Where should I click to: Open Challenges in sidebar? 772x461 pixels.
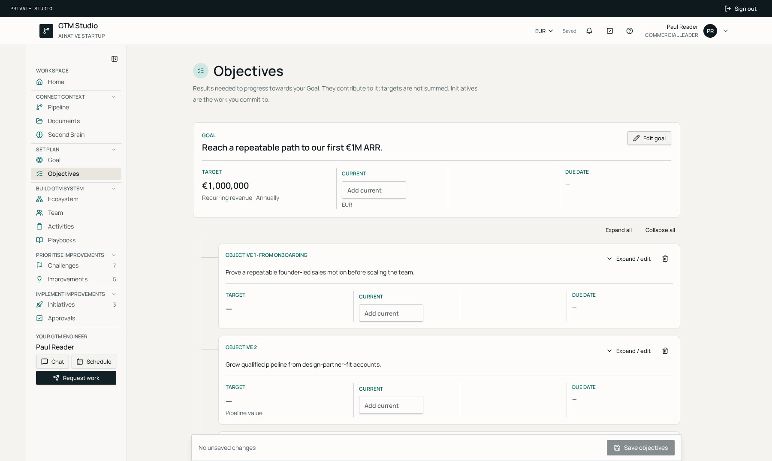[76, 265]
